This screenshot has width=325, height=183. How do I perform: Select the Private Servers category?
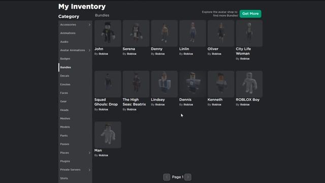(x=75, y=170)
